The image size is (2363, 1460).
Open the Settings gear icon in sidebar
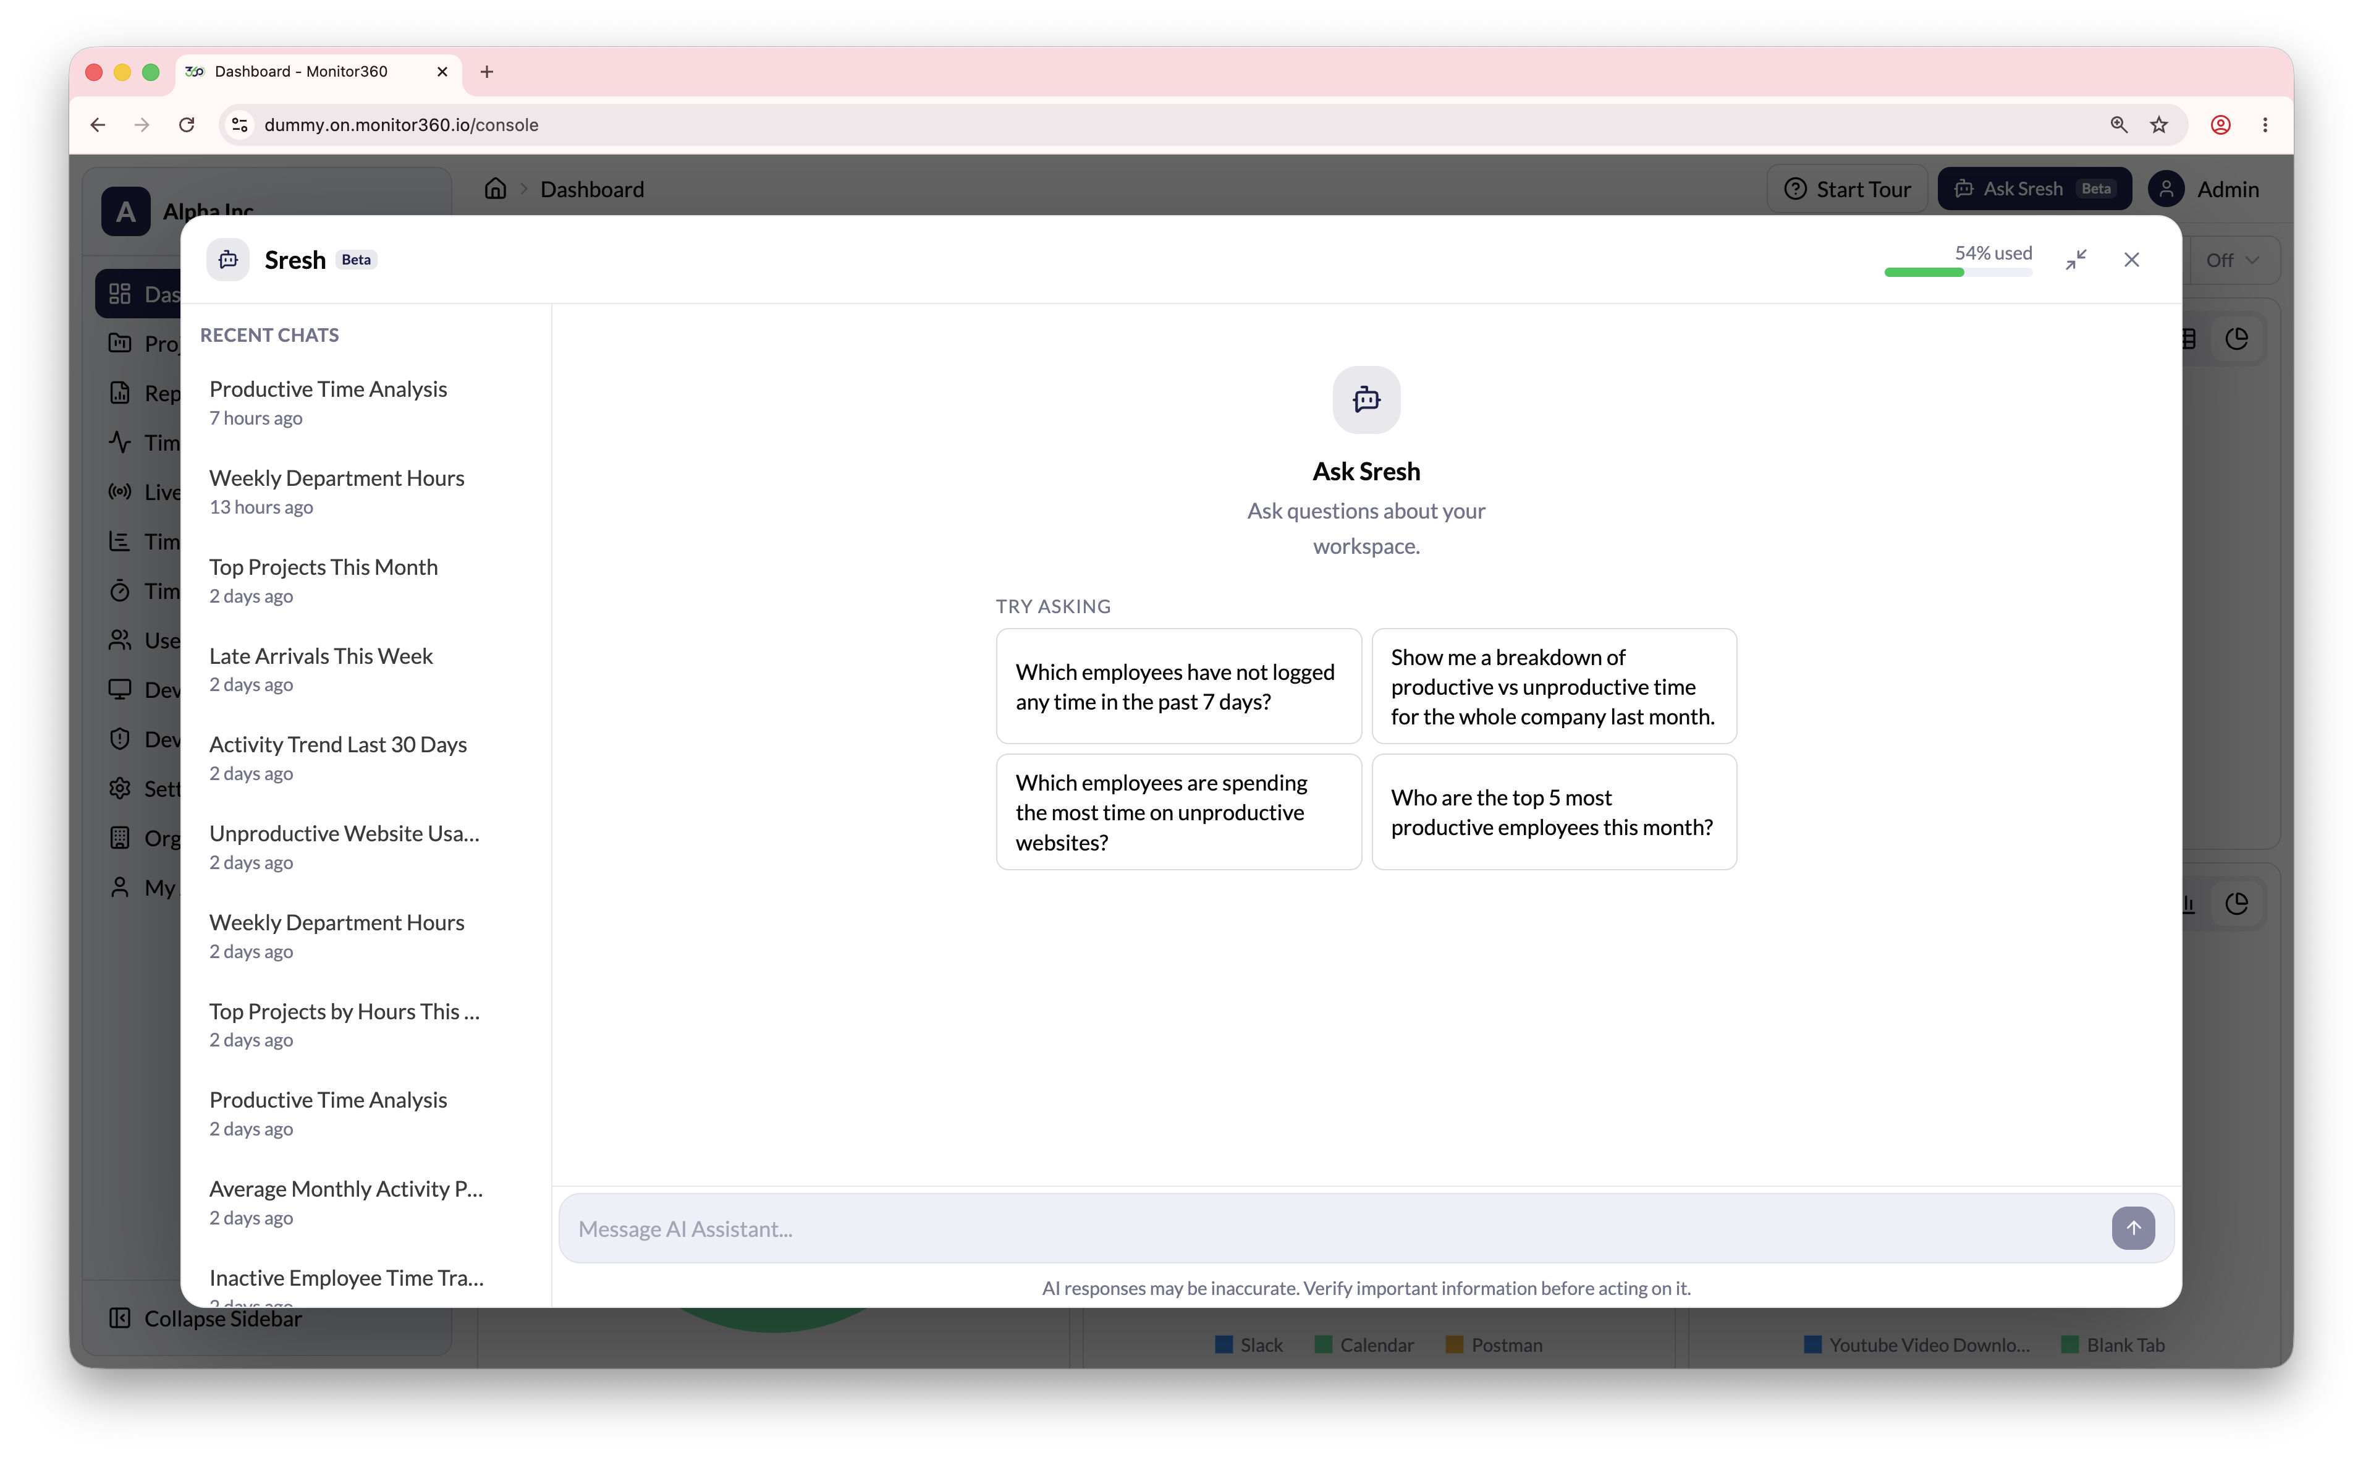pos(120,788)
